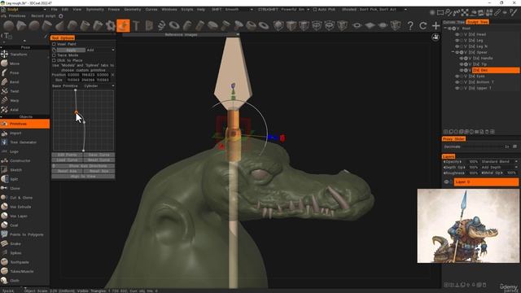The width and height of the screenshot is (521, 293).
Task: Open the Symmetry menu
Action: pyautogui.click(x=94, y=9)
